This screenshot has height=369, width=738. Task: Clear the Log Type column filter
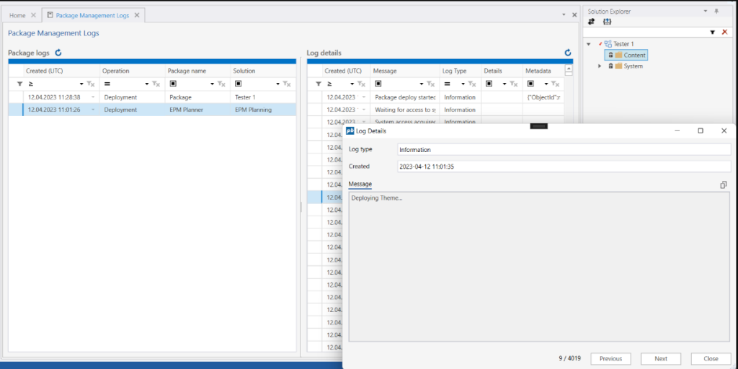pos(473,84)
